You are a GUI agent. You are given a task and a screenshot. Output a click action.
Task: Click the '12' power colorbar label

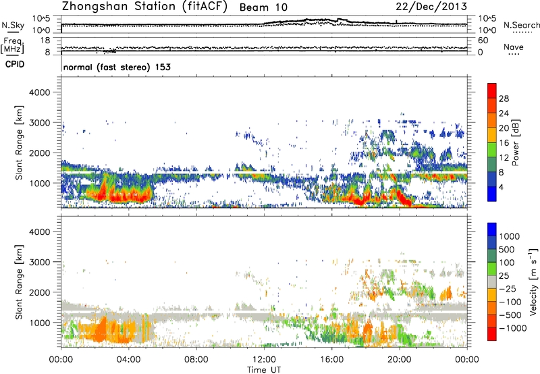(504, 158)
